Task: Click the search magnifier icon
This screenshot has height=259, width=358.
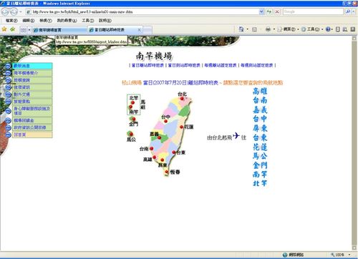Action: [x=348, y=11]
